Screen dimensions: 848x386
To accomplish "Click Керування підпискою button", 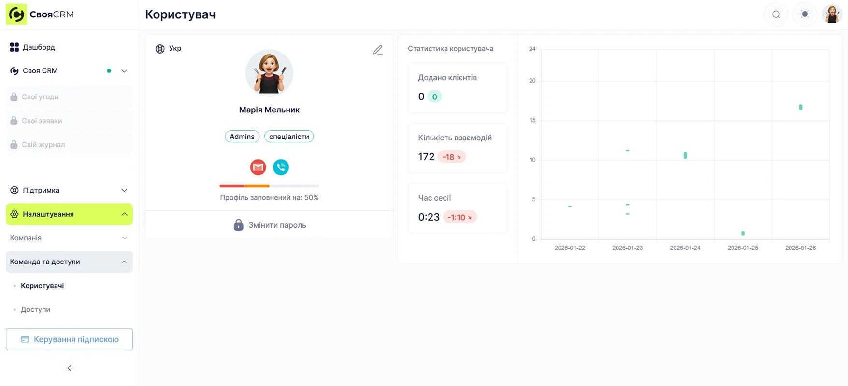I will click(69, 339).
